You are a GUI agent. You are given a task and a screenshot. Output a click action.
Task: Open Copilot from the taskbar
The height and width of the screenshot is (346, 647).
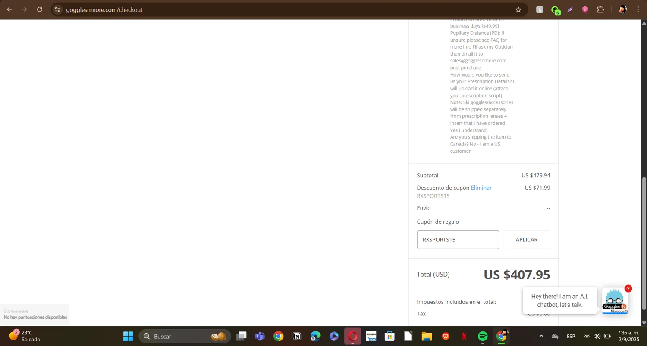point(334,337)
